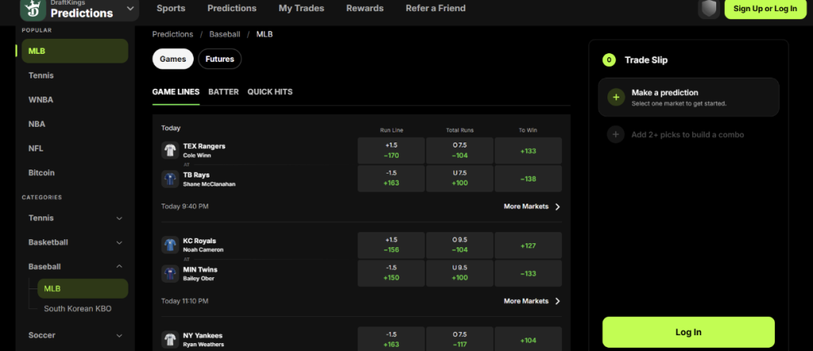
Task: Open the Rewards page
Action: tap(365, 8)
